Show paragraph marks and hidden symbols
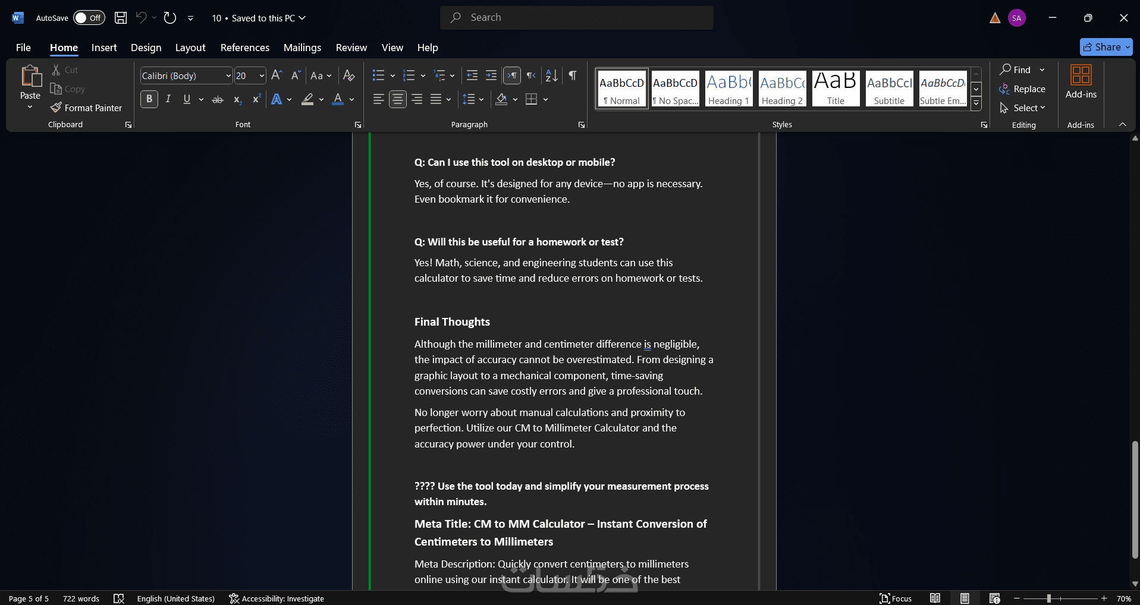1140x605 pixels. point(573,75)
